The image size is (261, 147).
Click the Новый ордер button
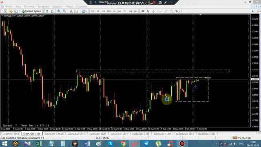[x=31, y=11]
